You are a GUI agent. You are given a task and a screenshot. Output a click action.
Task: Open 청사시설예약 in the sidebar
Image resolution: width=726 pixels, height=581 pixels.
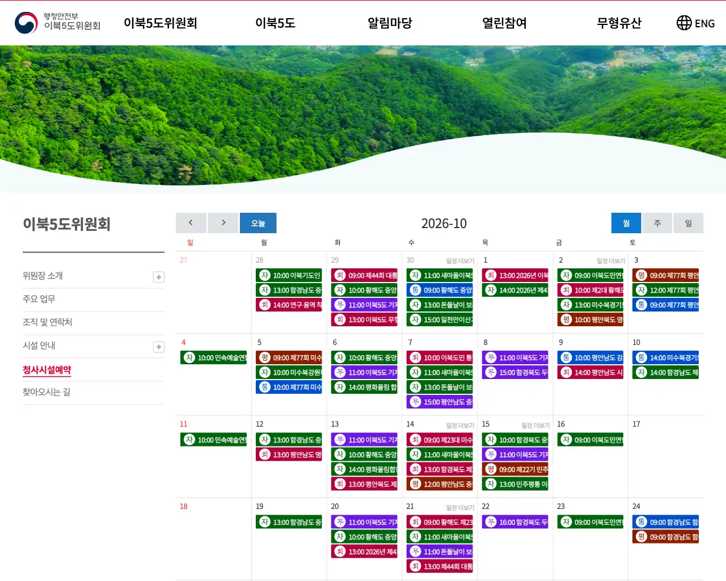pos(47,369)
